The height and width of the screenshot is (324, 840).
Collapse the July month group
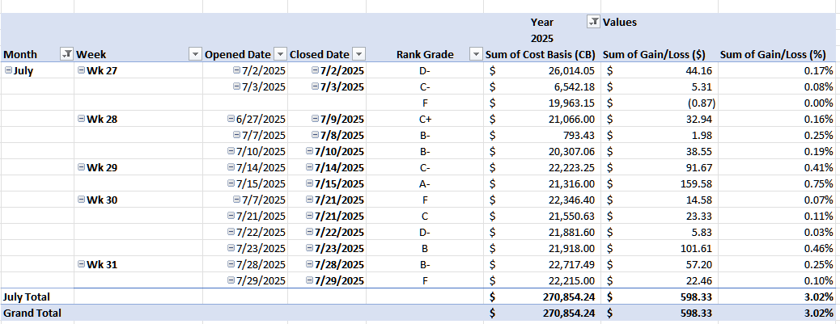8,70
